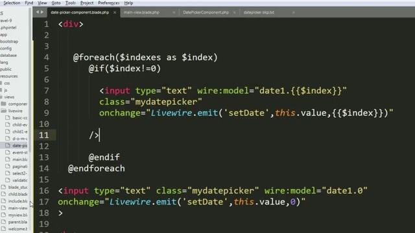Place cursor on '@if($index!=0)' line
Screen dimensions: 415x233
(124, 69)
